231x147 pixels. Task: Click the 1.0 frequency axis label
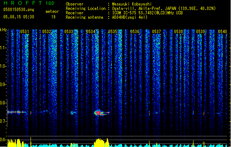(3, 66)
